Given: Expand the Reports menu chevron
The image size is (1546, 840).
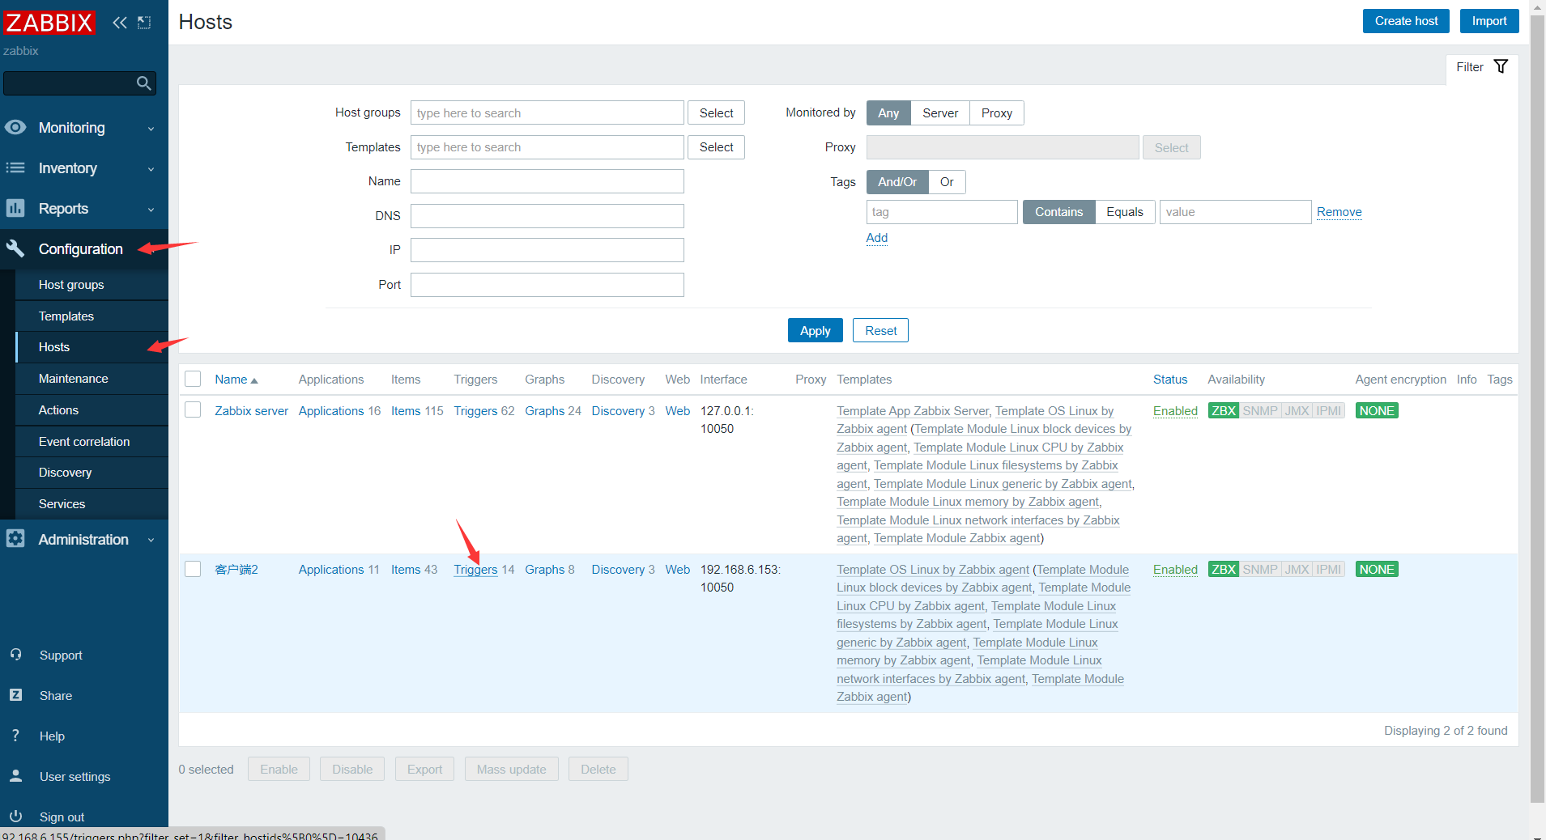Looking at the screenshot, I should click(x=151, y=210).
